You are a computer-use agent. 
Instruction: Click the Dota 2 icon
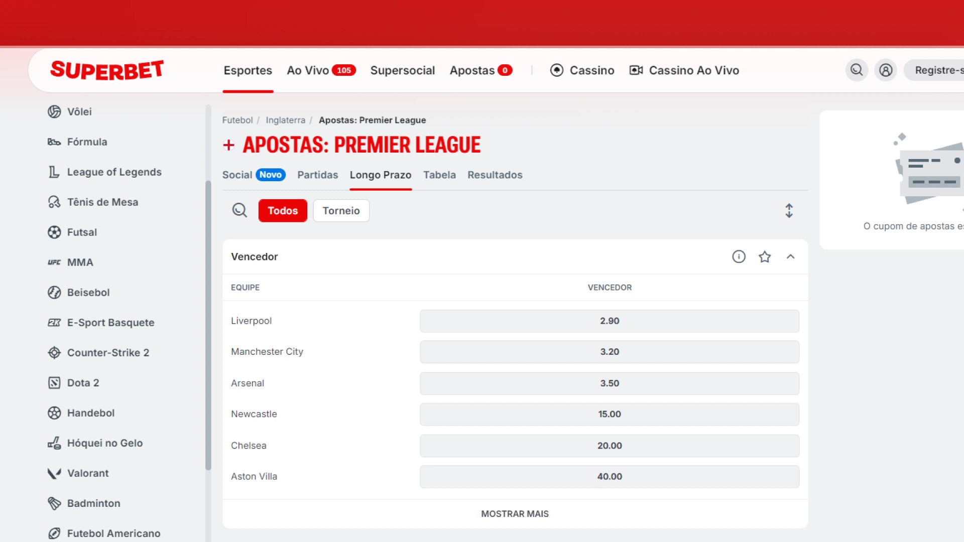[54, 383]
